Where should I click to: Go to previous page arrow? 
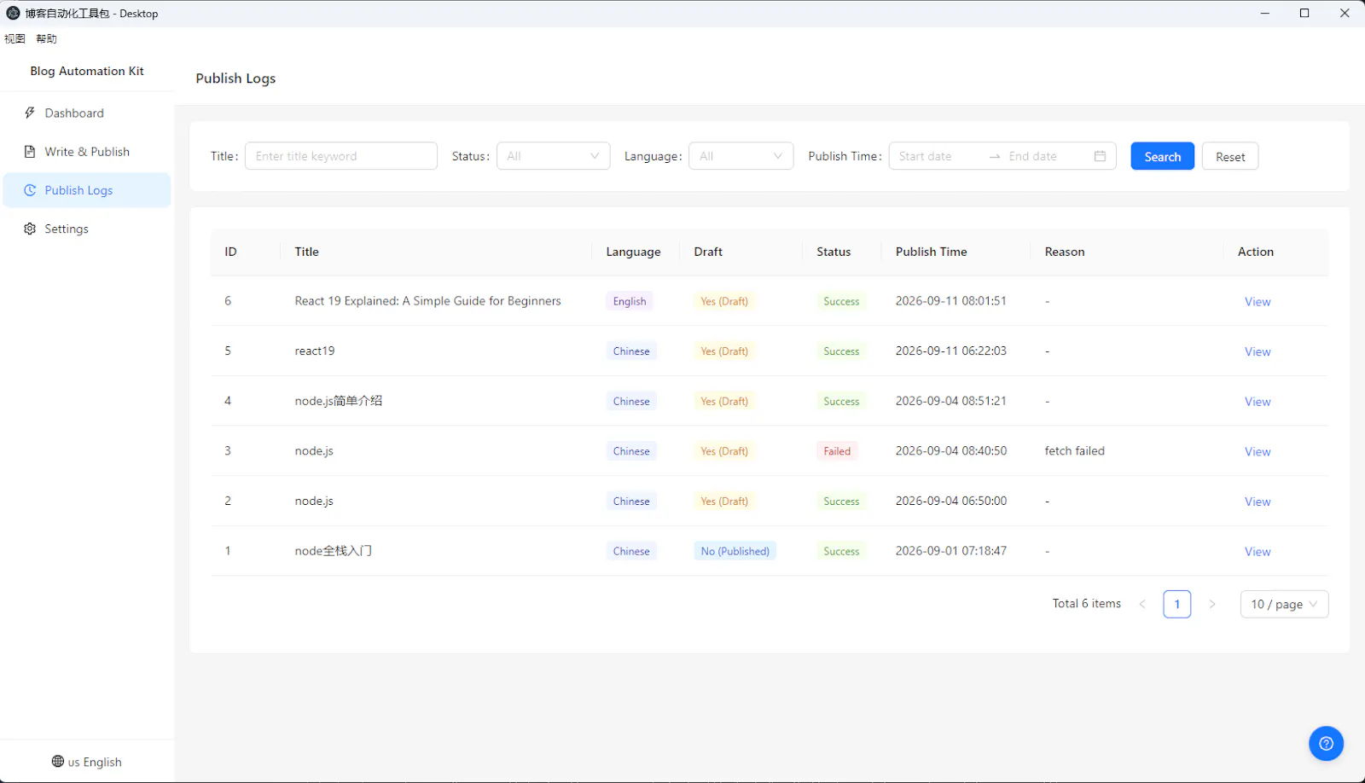pos(1142,604)
